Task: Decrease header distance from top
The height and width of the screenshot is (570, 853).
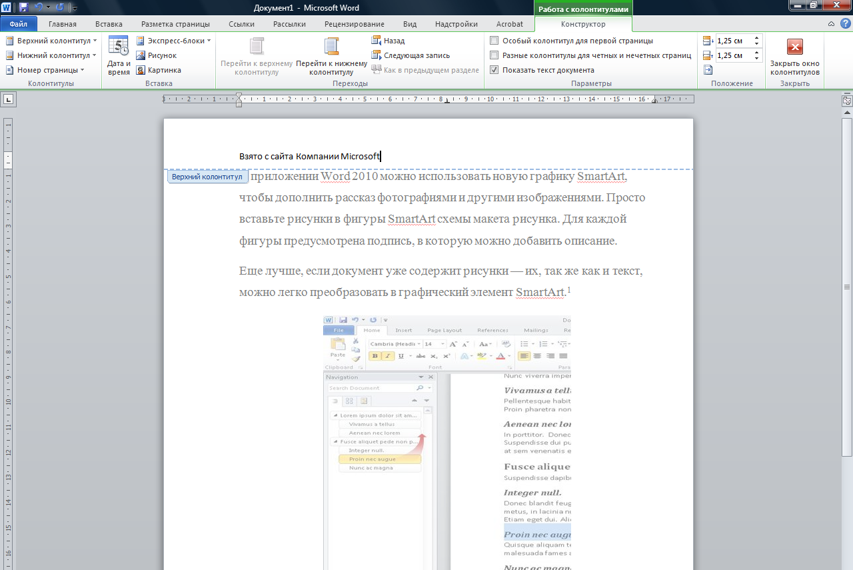Action: click(x=756, y=43)
